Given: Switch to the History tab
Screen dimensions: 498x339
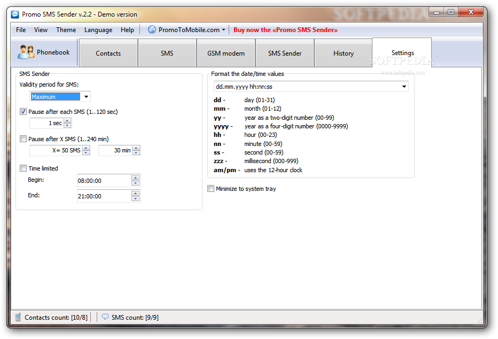Looking at the screenshot, I should coord(344,53).
